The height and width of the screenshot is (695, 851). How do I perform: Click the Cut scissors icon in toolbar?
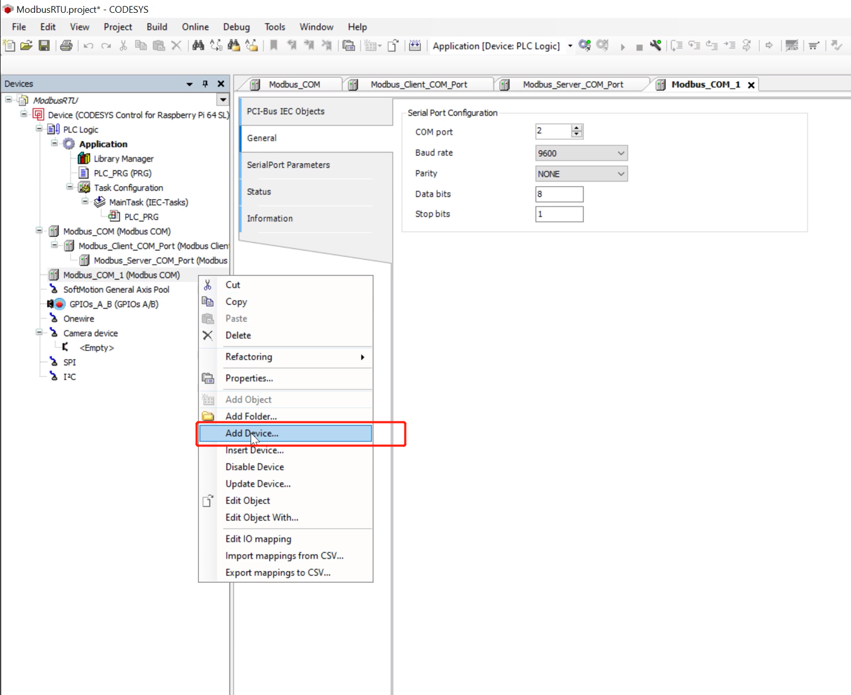(x=123, y=46)
